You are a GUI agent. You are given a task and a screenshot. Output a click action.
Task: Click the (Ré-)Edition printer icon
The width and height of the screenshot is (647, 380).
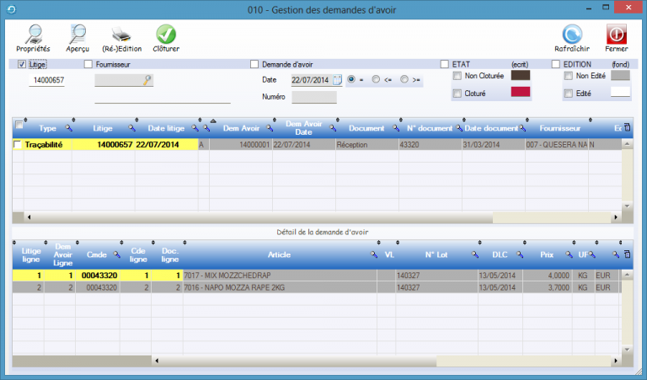tap(121, 35)
